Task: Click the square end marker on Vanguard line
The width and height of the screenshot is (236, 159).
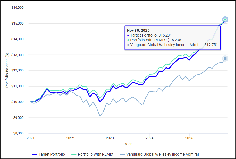Action: (x=225, y=58)
